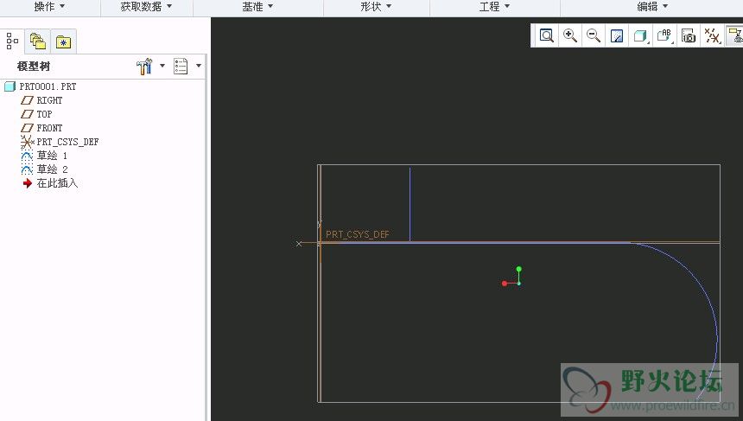Click the Refit view icon
Screen dimensions: 743x421
[546, 35]
